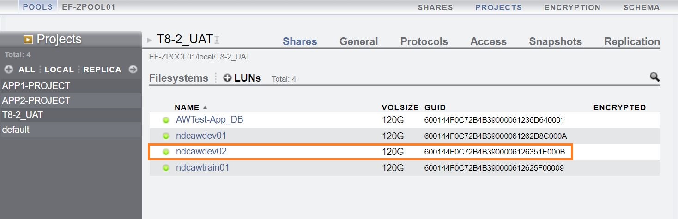Click green status dot of AWTest-App_DB
The width and height of the screenshot is (678, 219).
tap(166, 120)
